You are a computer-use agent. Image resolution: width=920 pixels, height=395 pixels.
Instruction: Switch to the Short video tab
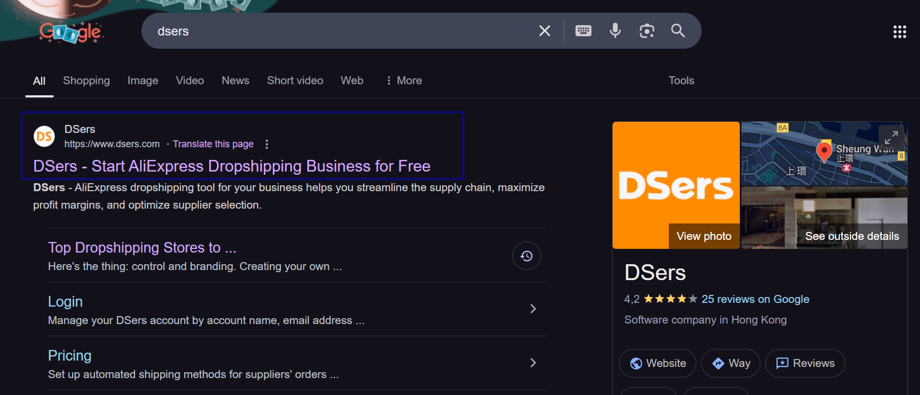coord(295,80)
